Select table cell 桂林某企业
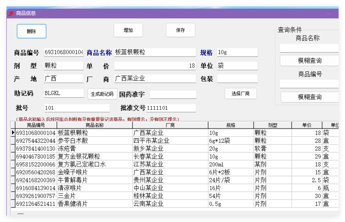The height and width of the screenshot is (222, 345). pos(170,196)
